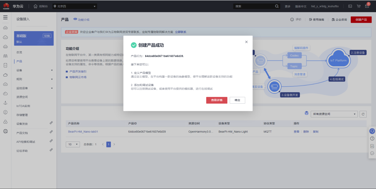Focus the 搜索 search field
The width and height of the screenshot is (376, 189).
(x=254, y=6)
